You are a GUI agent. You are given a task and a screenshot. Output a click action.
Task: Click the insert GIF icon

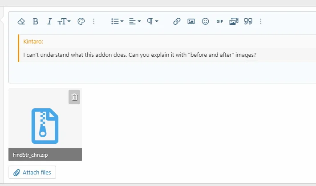point(219,21)
